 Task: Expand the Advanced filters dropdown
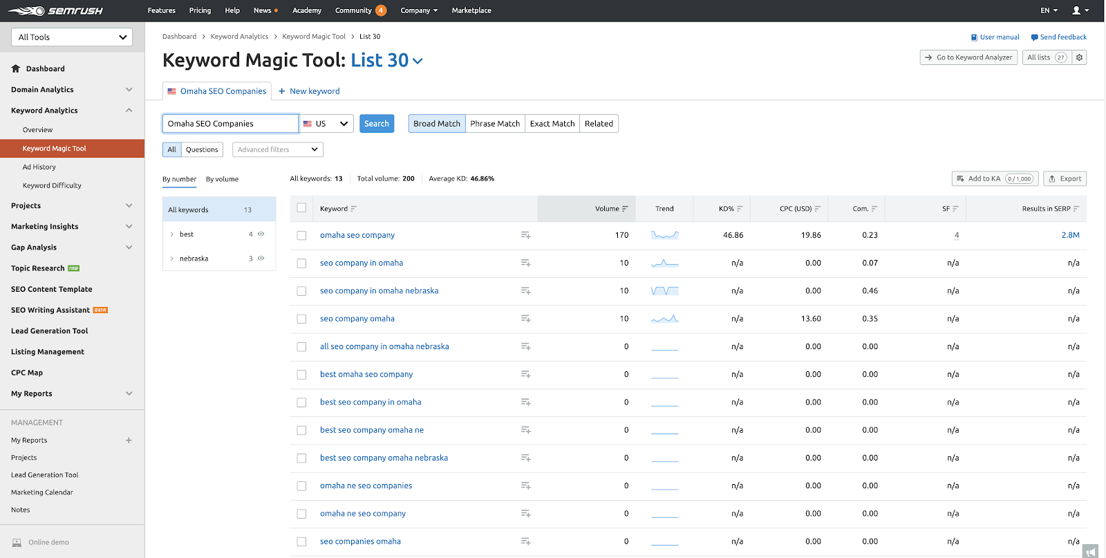pyautogui.click(x=277, y=149)
